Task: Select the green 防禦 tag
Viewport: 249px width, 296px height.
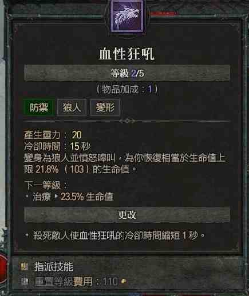Action: pos(39,107)
